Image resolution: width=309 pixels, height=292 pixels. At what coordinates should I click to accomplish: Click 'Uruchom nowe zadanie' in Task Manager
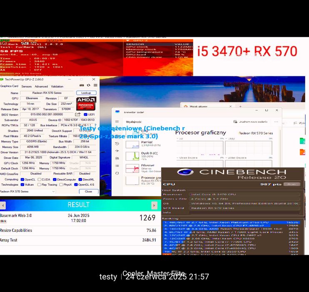(251, 122)
